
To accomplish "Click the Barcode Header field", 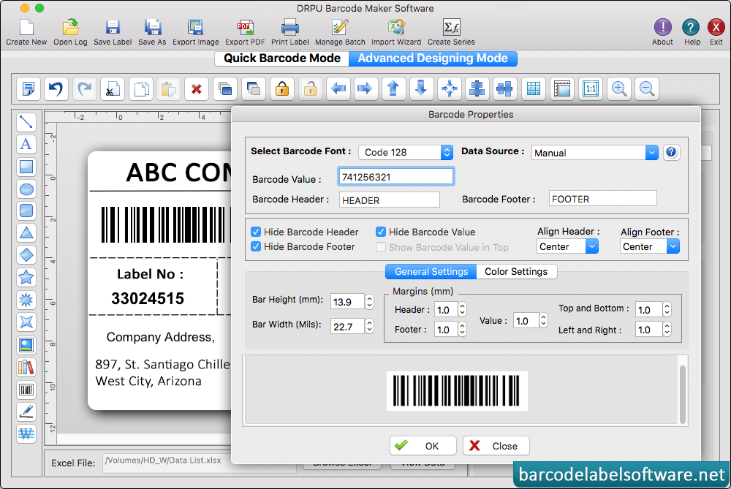I will point(390,200).
